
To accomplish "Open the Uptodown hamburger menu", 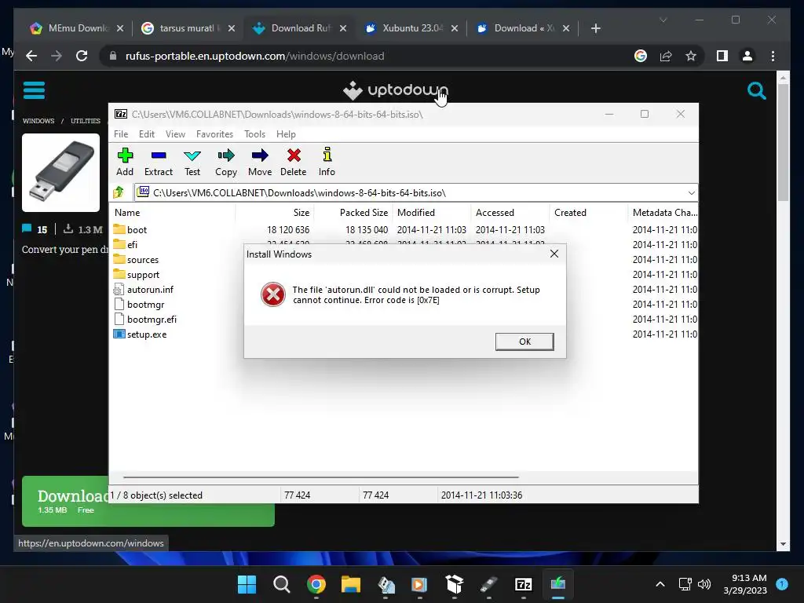I will pyautogui.click(x=34, y=90).
